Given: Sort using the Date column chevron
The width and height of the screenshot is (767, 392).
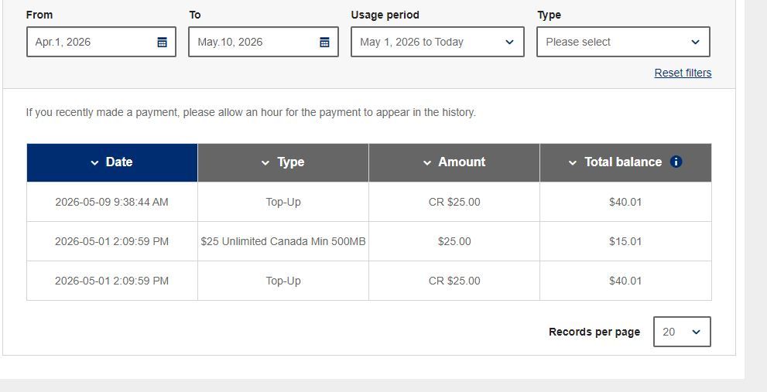Looking at the screenshot, I should 95,163.
